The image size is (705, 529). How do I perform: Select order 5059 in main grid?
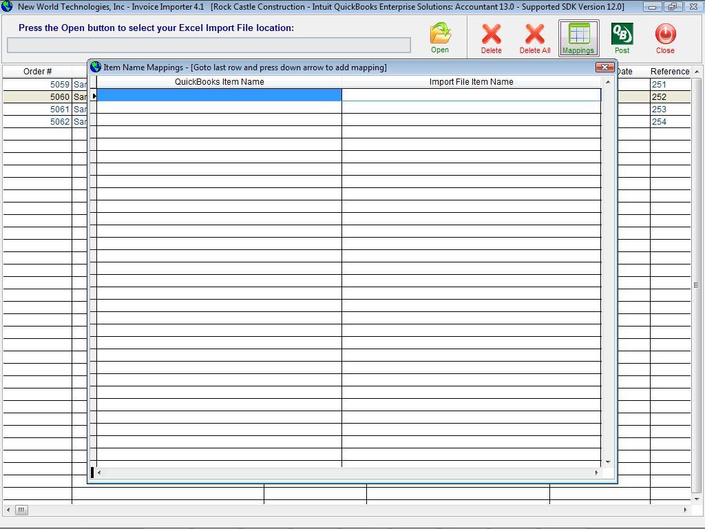tap(60, 85)
